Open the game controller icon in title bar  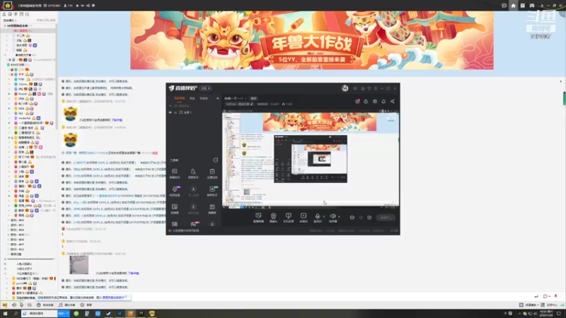pyautogui.click(x=532, y=6)
